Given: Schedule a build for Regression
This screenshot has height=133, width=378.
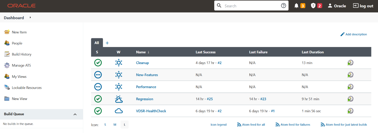Looking at the screenshot, I should click(350, 99).
